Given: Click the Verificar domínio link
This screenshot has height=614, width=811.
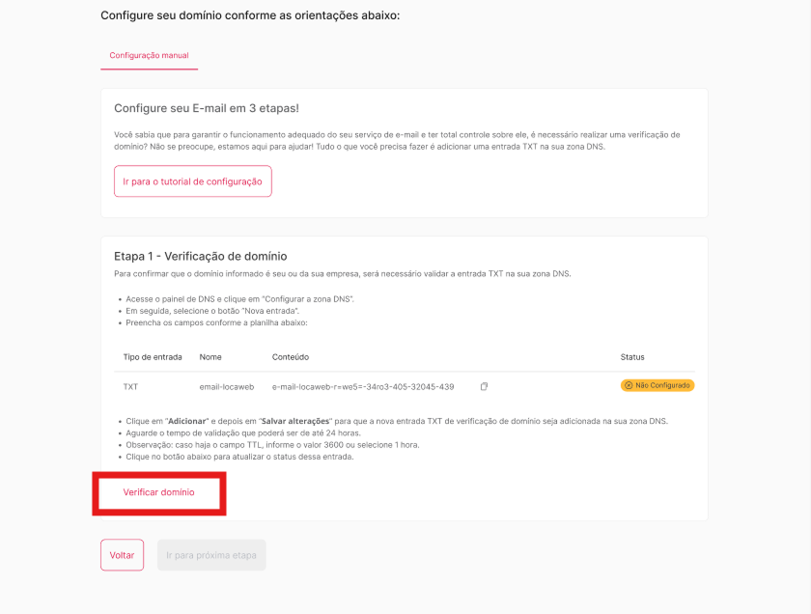Looking at the screenshot, I should (x=158, y=492).
